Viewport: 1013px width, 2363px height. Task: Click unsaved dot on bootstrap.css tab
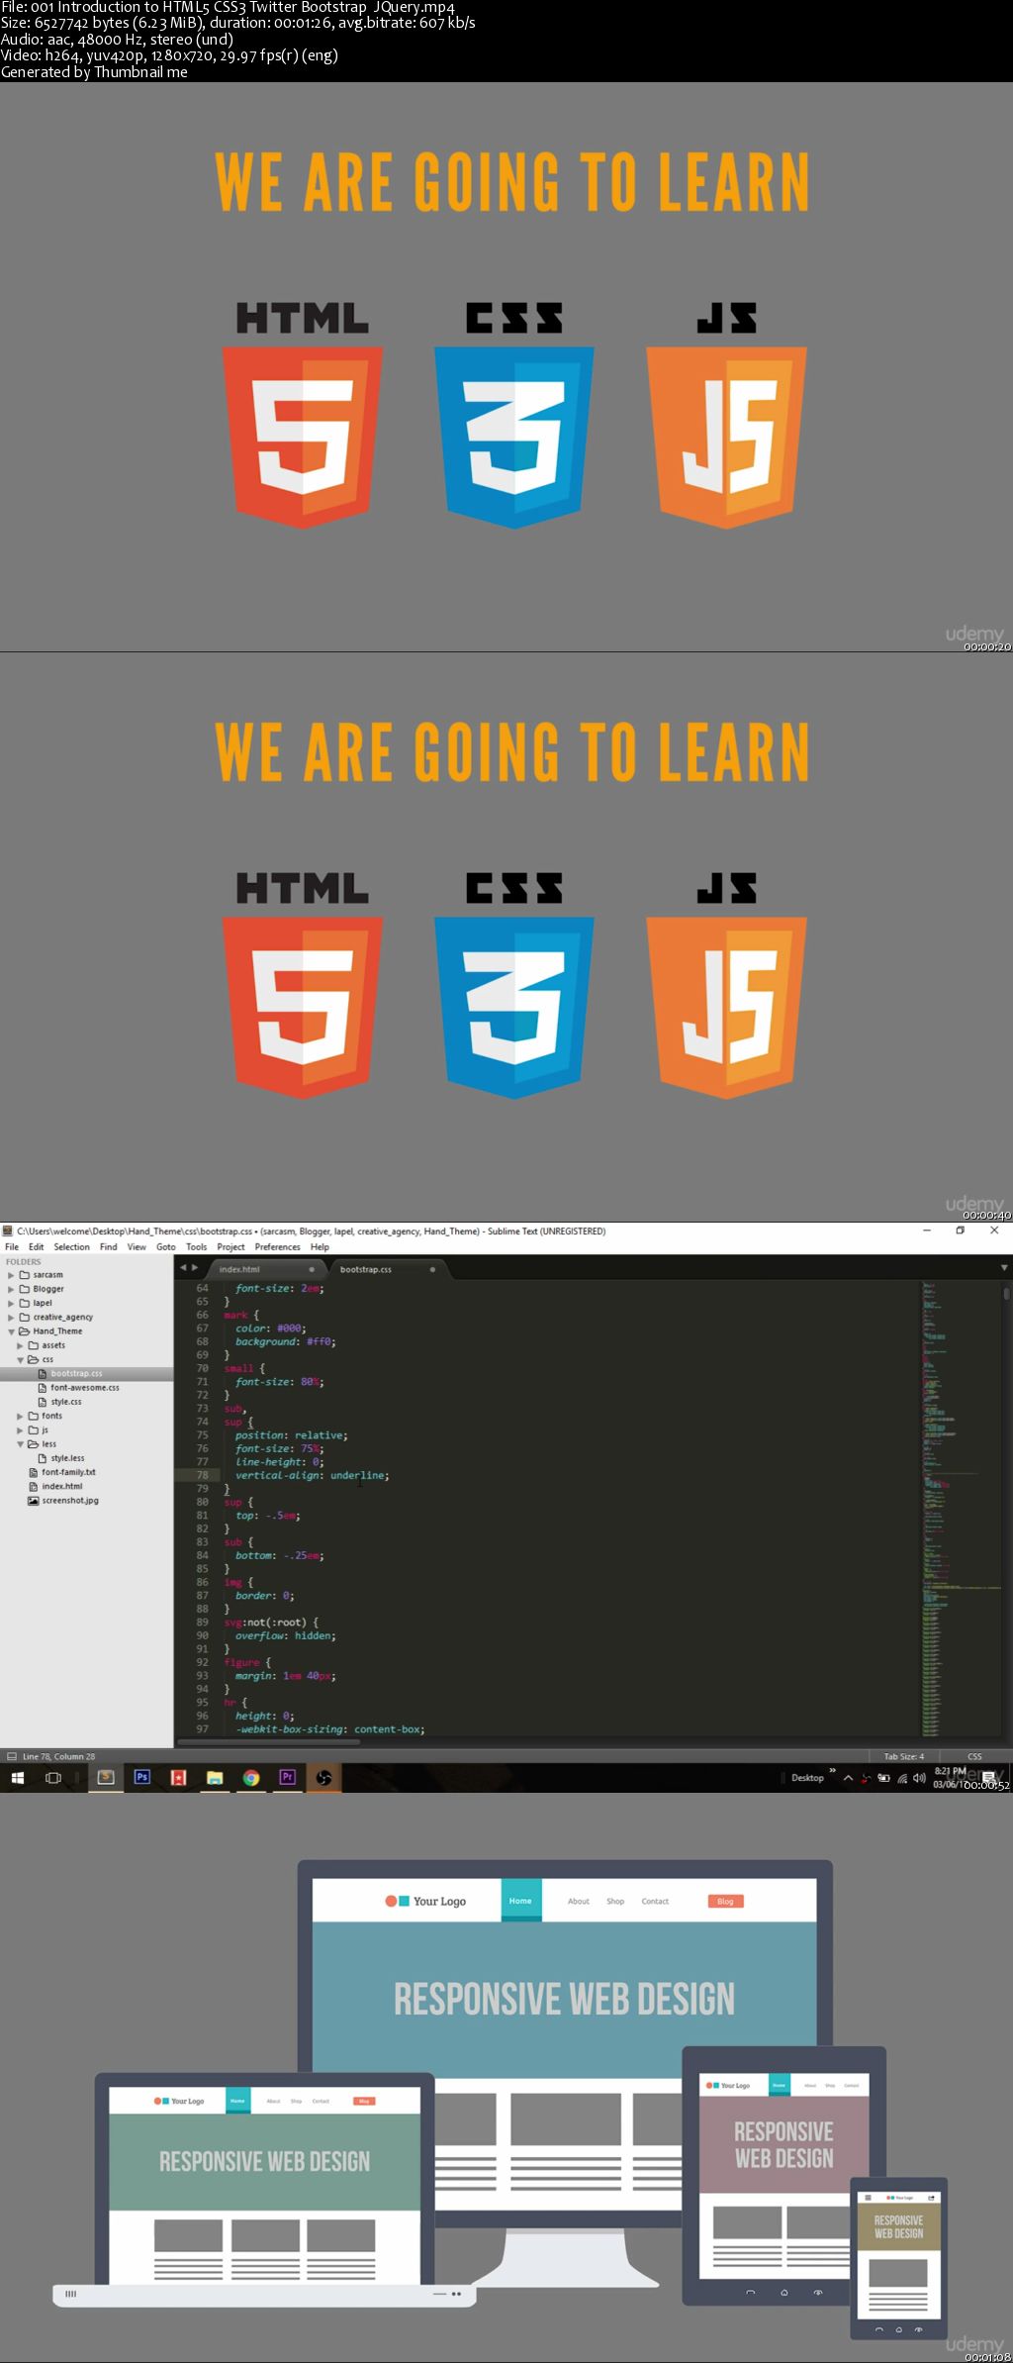point(432,1269)
